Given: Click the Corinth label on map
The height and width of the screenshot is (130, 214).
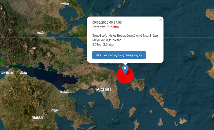Looking at the screenshot, I should pos(64,92).
